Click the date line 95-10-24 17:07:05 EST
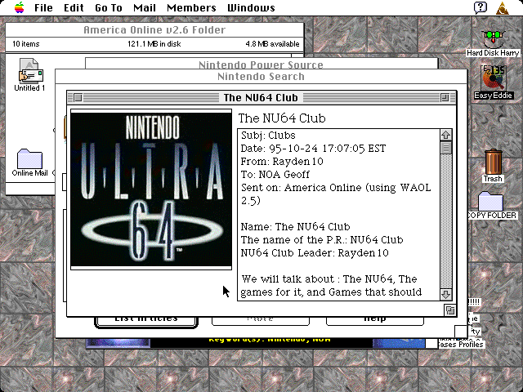Viewport: 523px width, 392px height. (313, 149)
